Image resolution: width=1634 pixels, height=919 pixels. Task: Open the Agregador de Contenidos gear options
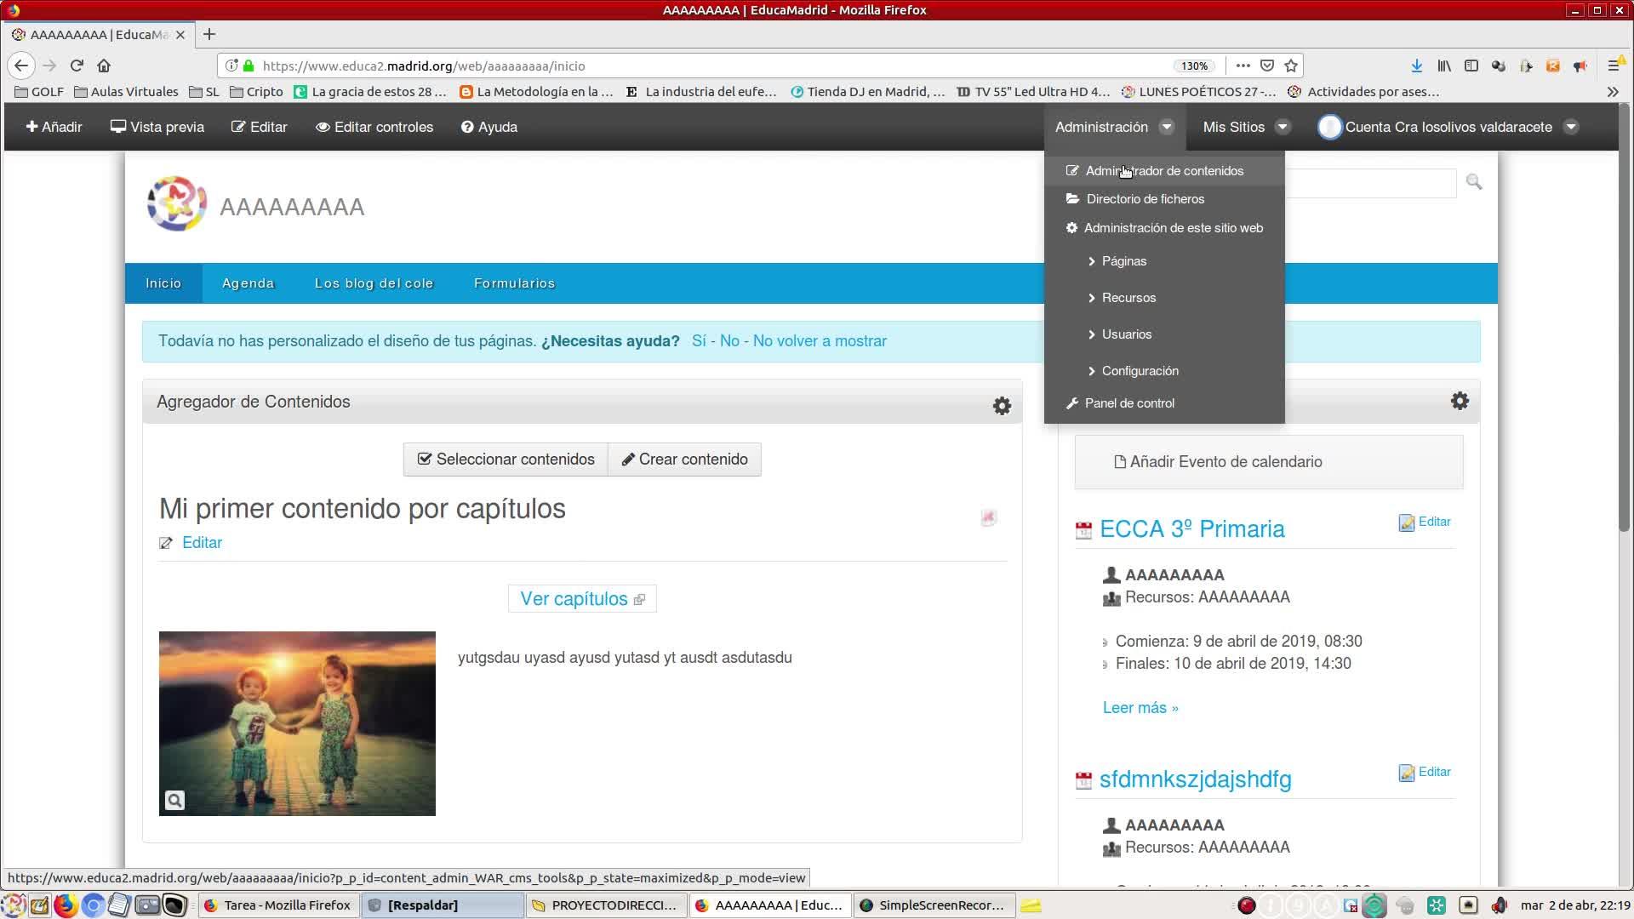[1002, 406]
